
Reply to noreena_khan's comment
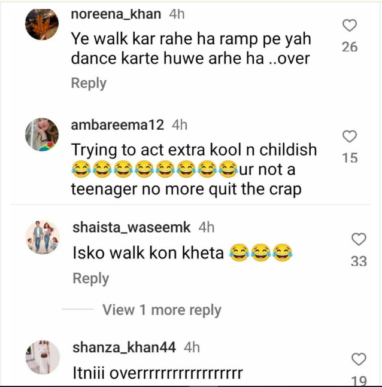click(x=88, y=83)
